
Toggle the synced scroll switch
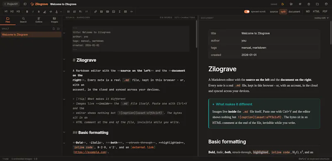click(247, 12)
